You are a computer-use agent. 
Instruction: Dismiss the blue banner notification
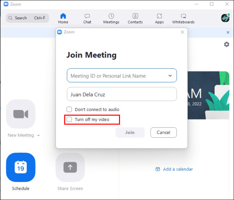pos(228,32)
